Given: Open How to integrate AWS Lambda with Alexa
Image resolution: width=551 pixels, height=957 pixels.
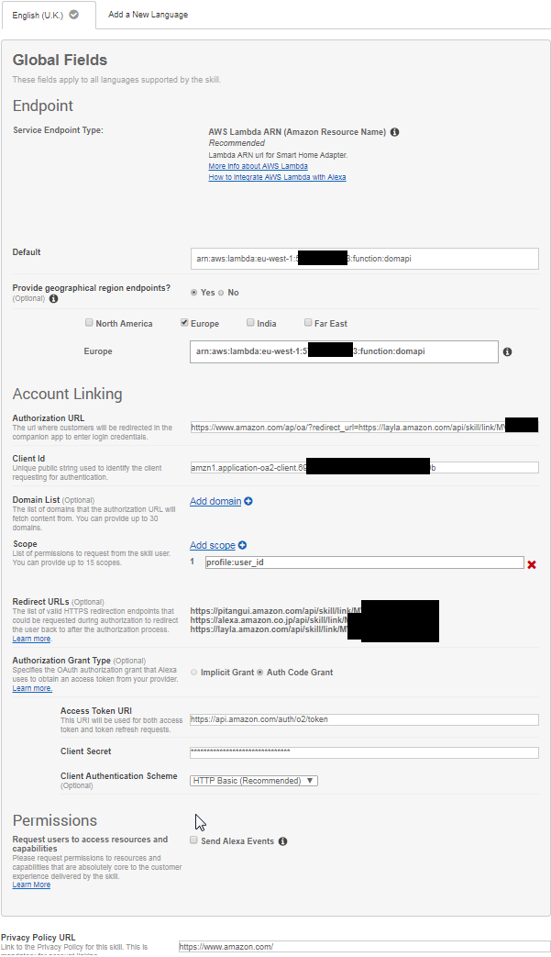Looking at the screenshot, I should (x=277, y=177).
